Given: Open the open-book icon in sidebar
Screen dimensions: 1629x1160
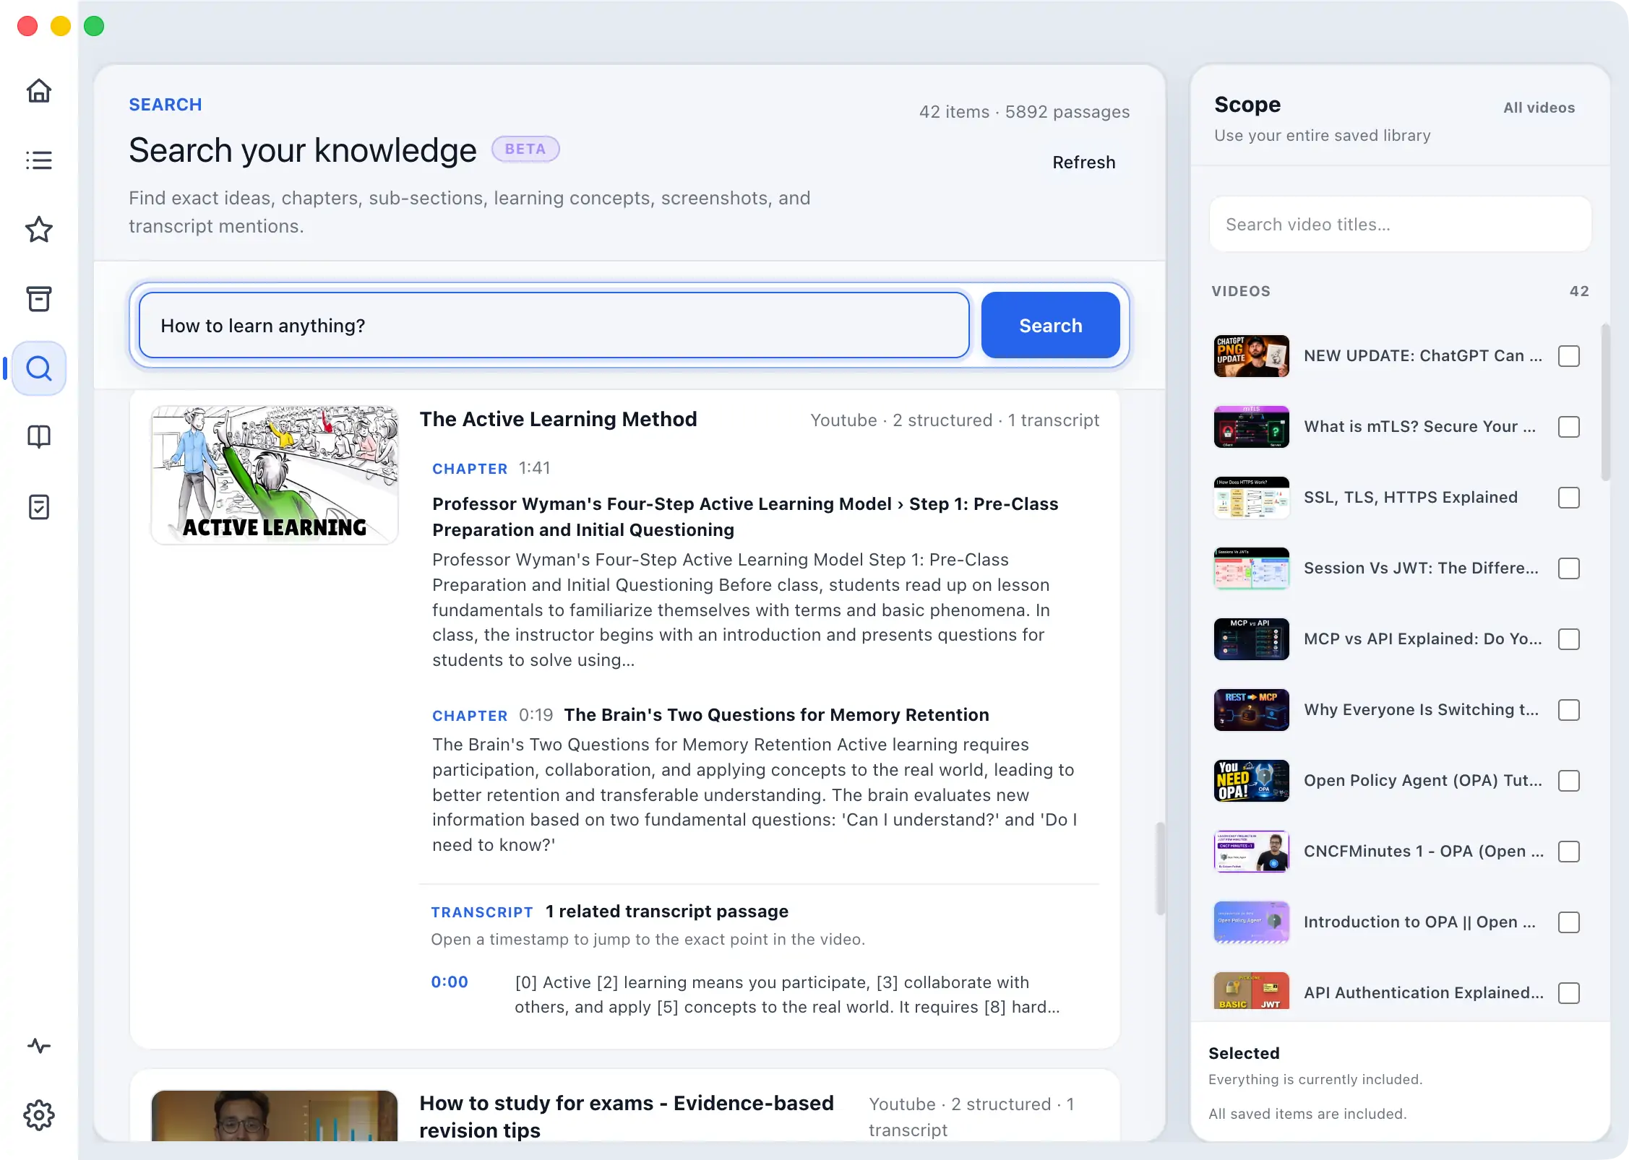Looking at the screenshot, I should pos(39,437).
